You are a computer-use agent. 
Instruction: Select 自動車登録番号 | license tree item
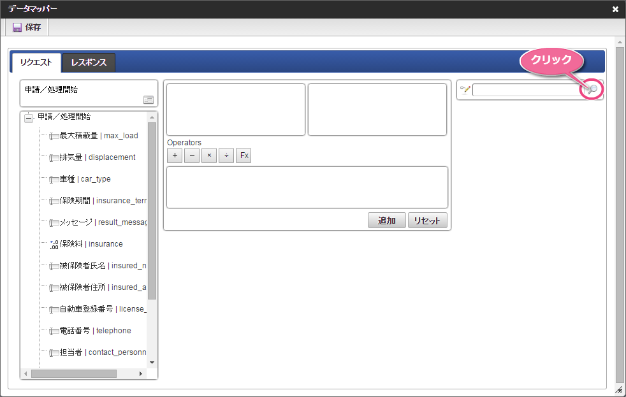103,308
